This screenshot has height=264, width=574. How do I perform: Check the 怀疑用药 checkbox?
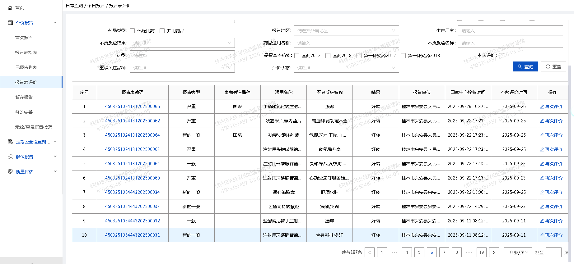click(132, 31)
